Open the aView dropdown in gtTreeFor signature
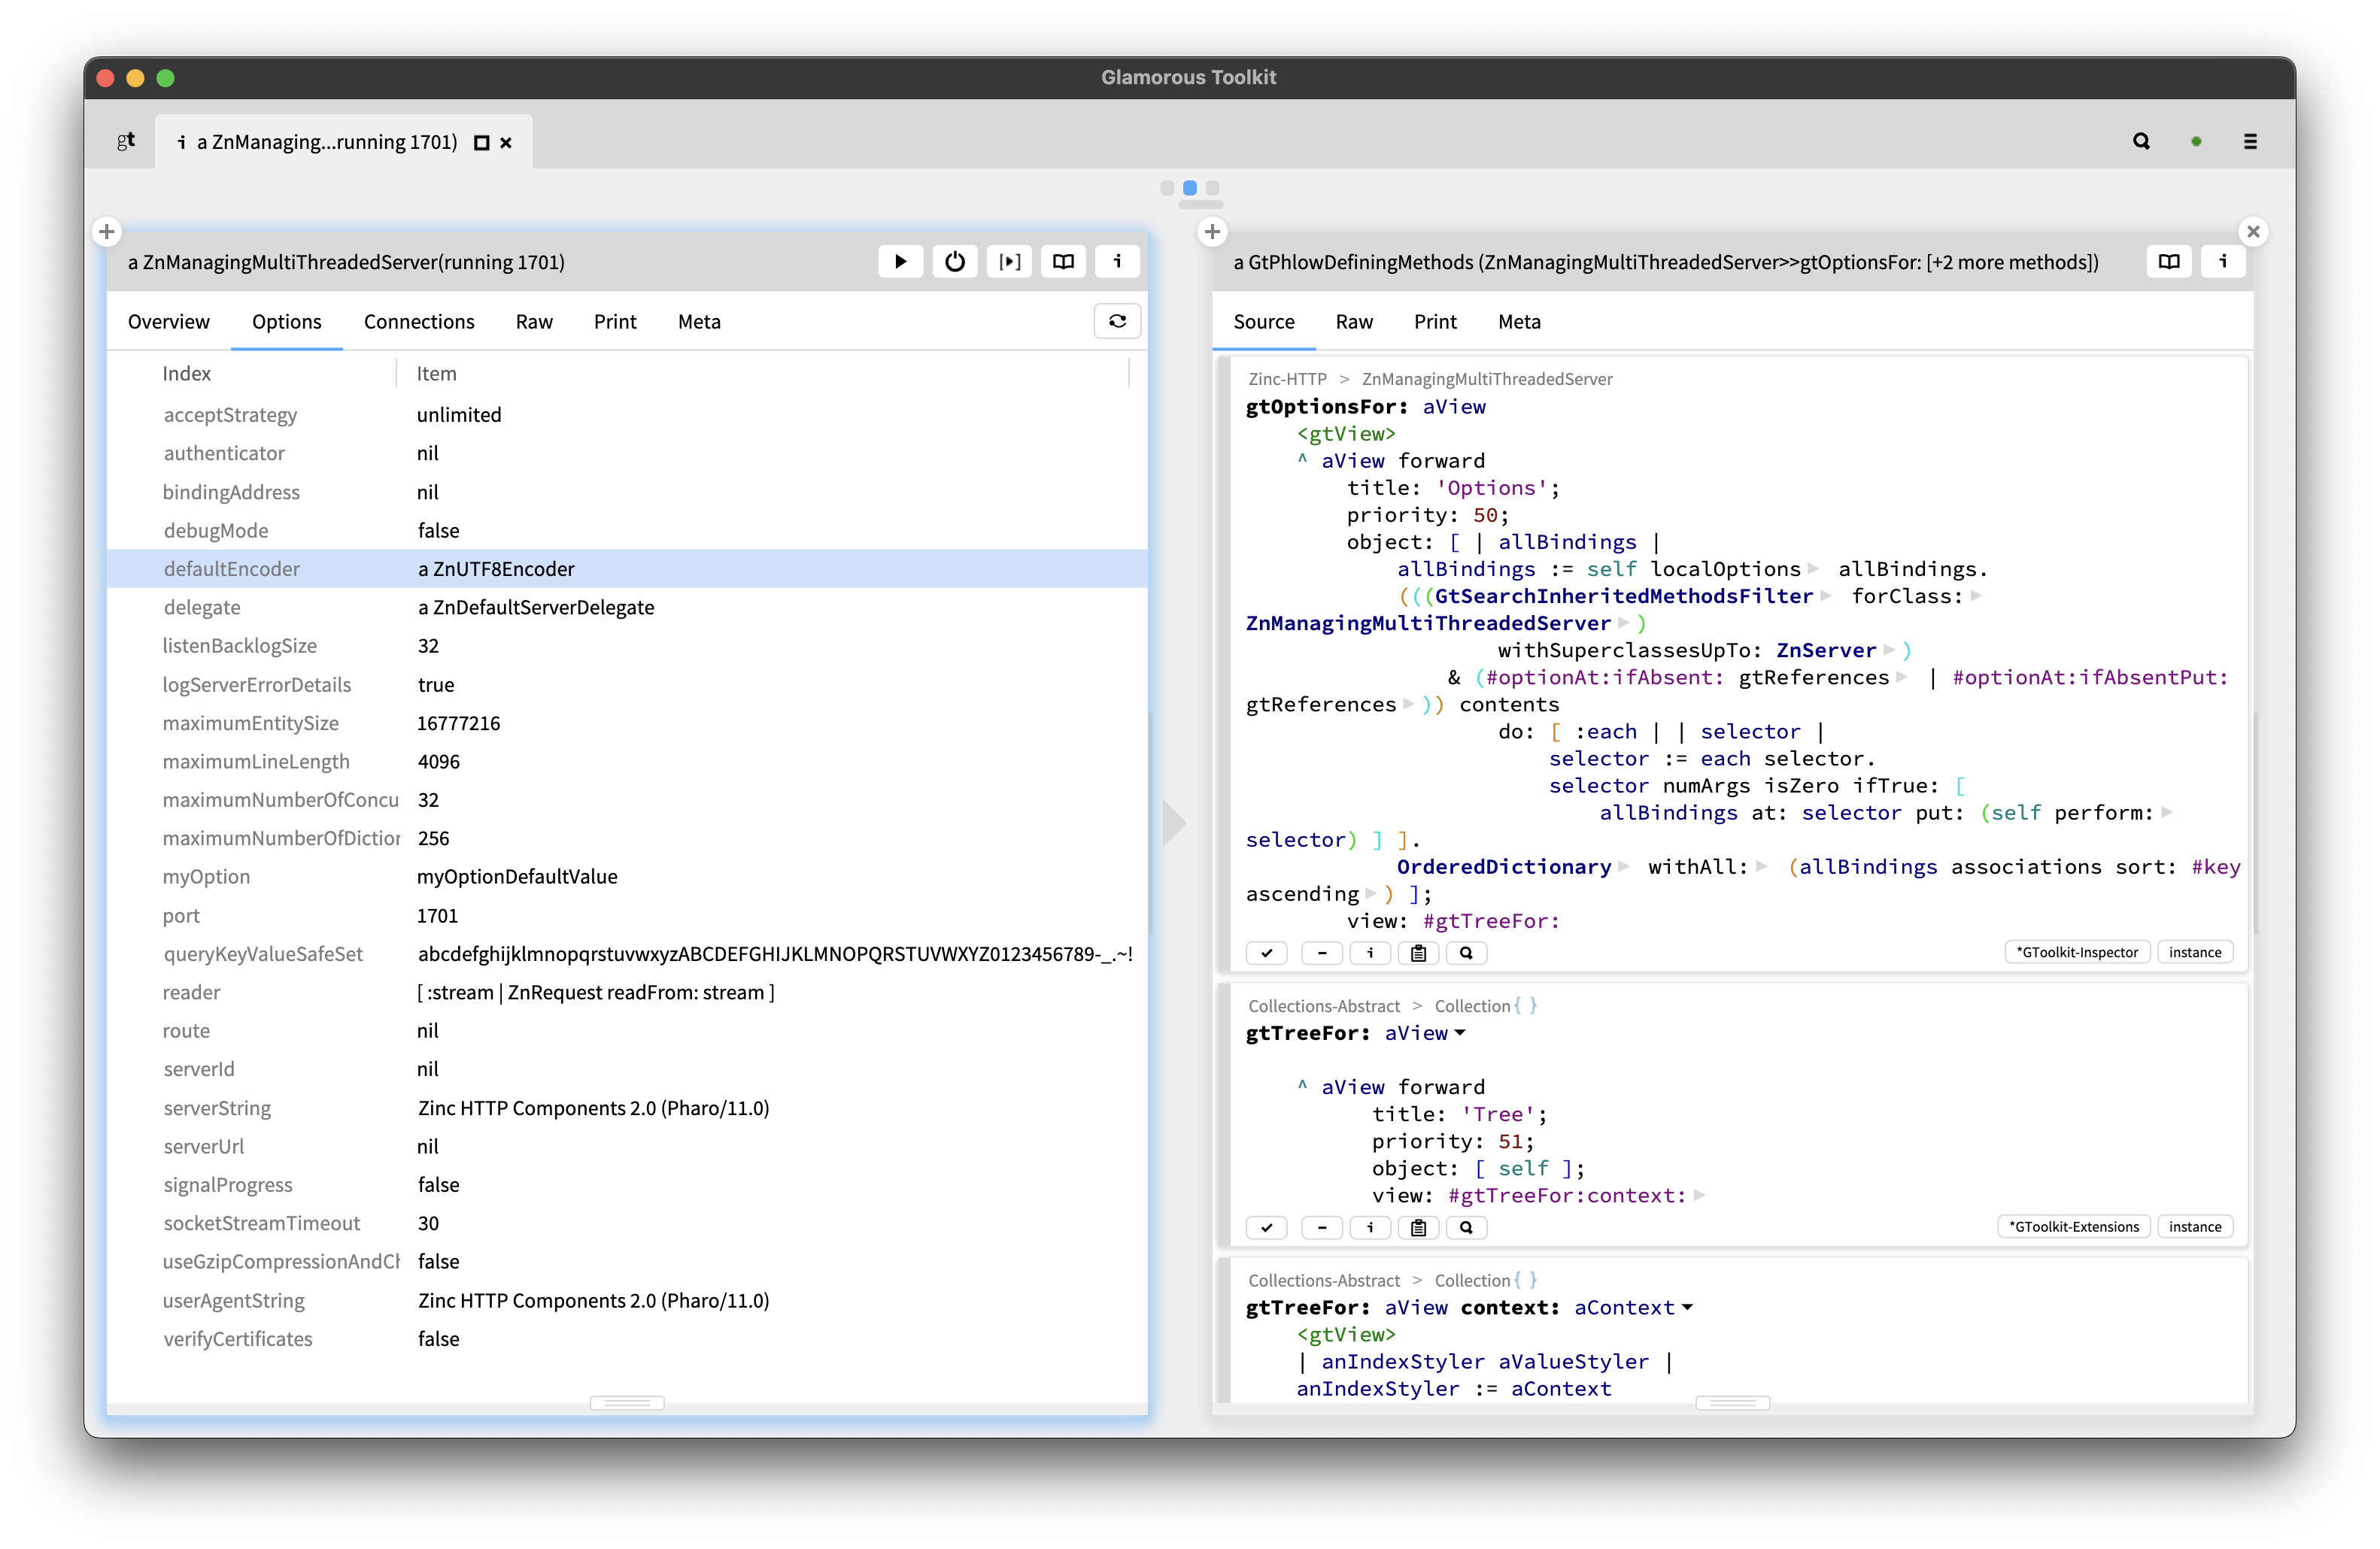Image resolution: width=2380 pixels, height=1549 pixels. pyautogui.click(x=1461, y=1033)
